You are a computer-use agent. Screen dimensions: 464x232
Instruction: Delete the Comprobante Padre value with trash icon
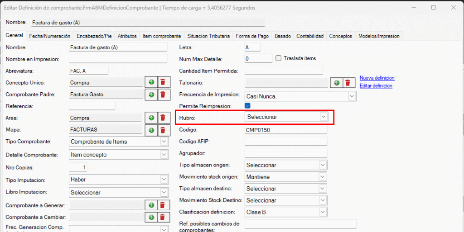pos(164,95)
